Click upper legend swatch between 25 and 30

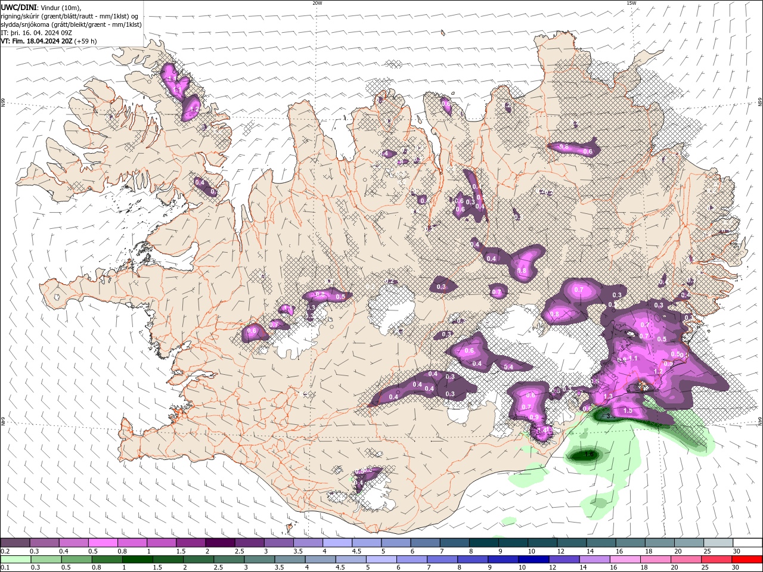pos(718,543)
